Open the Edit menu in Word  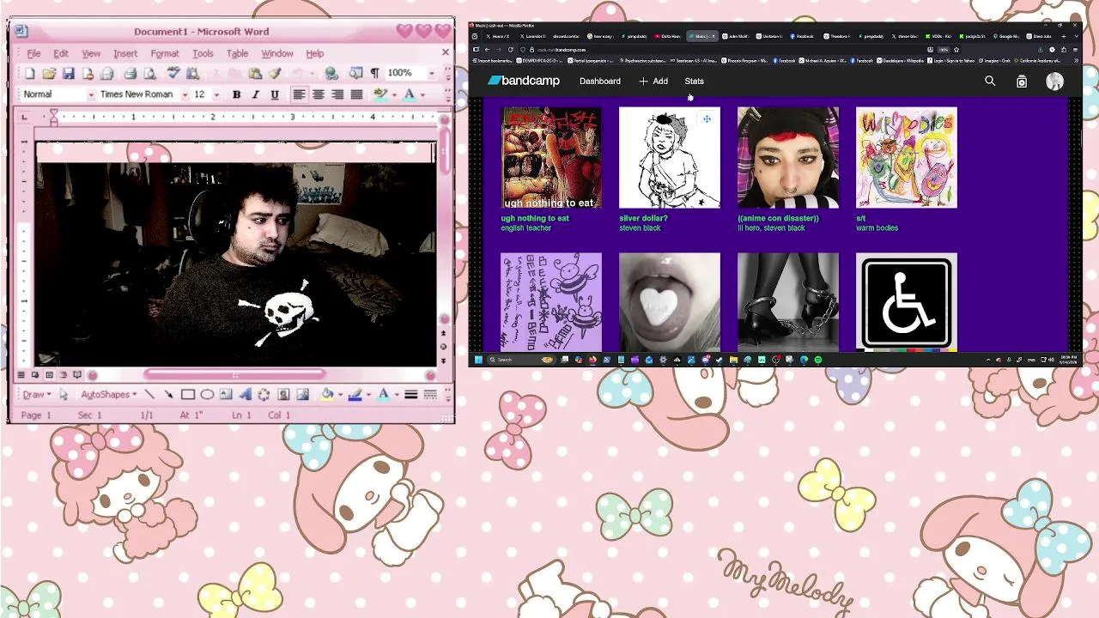pyautogui.click(x=61, y=53)
